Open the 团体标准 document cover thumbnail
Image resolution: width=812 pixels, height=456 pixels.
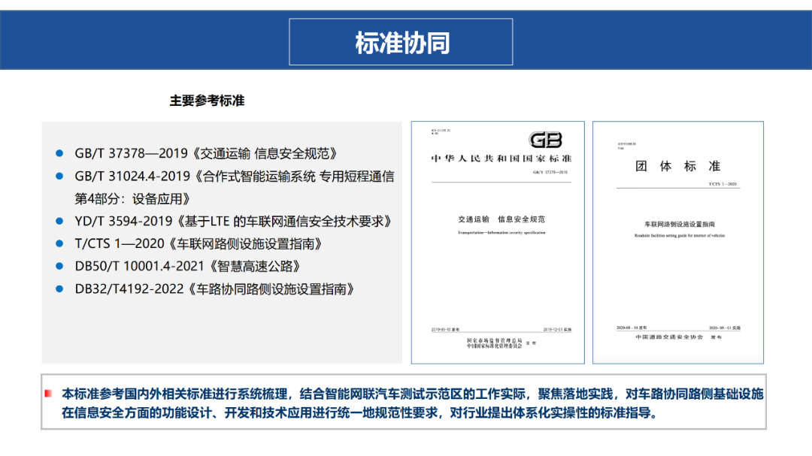coord(677,242)
